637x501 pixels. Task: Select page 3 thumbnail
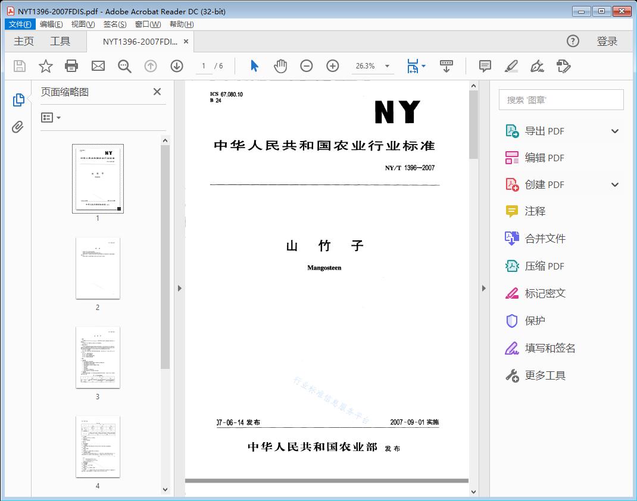point(98,357)
